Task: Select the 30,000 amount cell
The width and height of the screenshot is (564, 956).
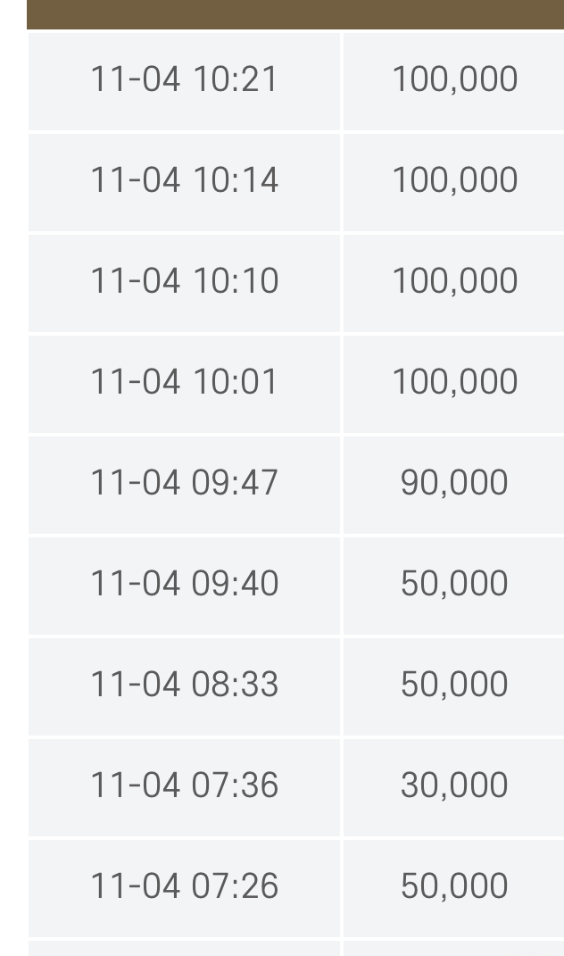Action: [454, 786]
